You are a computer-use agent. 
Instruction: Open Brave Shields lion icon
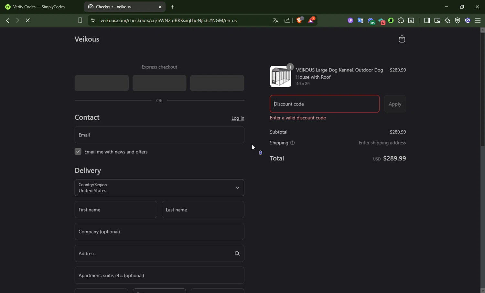pyautogui.click(x=300, y=20)
